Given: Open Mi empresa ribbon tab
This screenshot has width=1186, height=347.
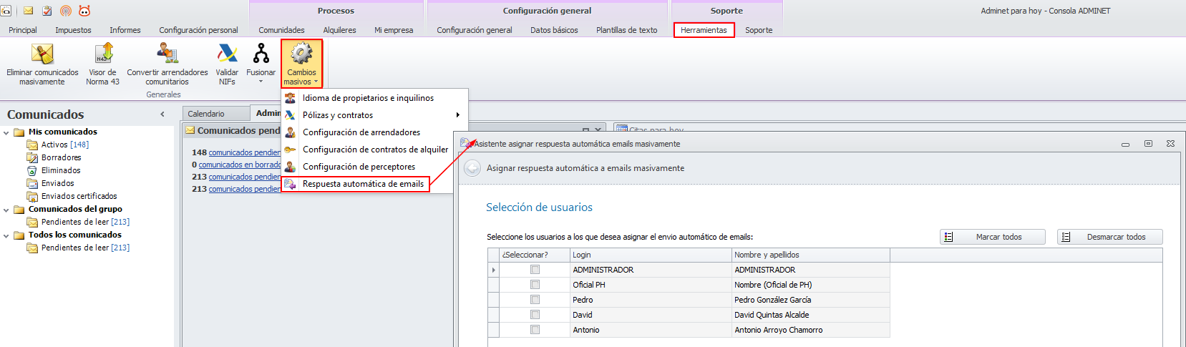Looking at the screenshot, I should tap(394, 30).
